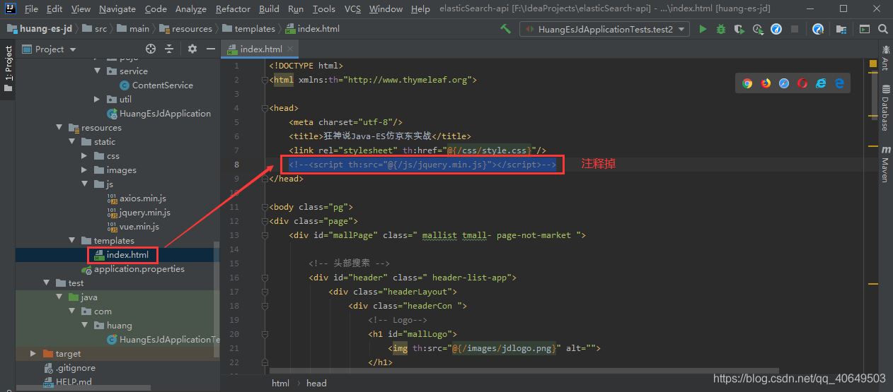Run HuangEsJdApplicationTests.test2 with the green play icon

pos(703,29)
